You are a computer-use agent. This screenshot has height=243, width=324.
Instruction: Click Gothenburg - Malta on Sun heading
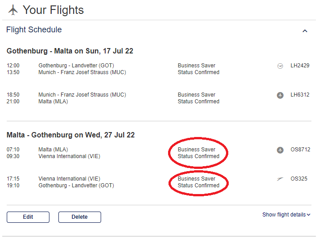pyautogui.click(x=70, y=51)
